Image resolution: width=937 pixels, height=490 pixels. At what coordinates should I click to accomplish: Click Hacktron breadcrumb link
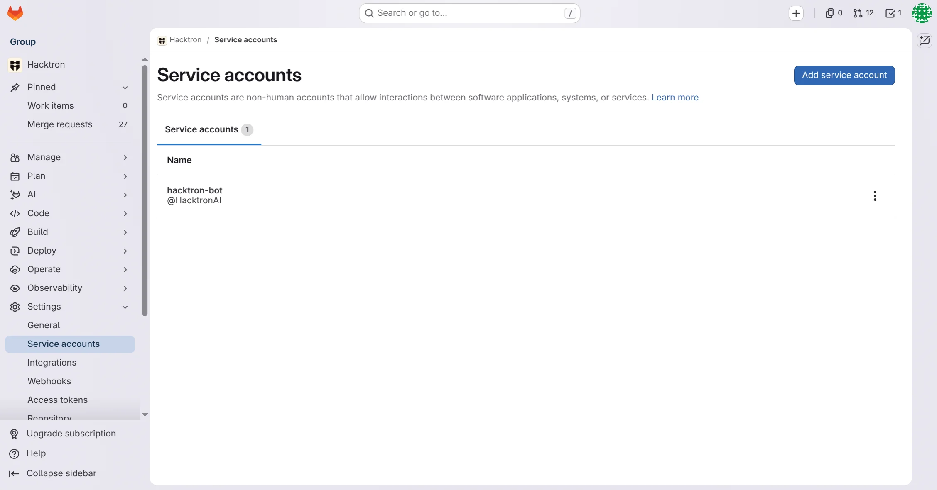tap(185, 40)
